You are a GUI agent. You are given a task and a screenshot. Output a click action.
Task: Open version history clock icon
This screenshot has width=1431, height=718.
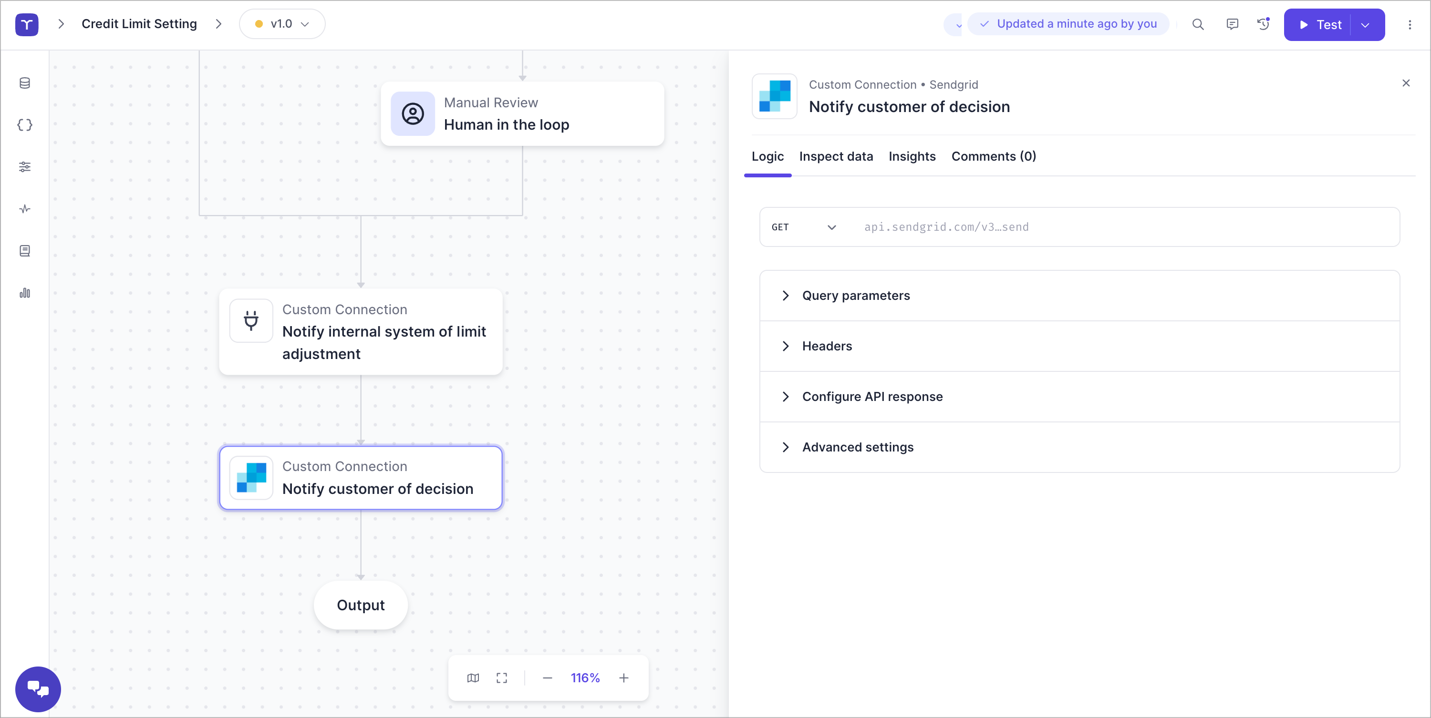(x=1263, y=24)
